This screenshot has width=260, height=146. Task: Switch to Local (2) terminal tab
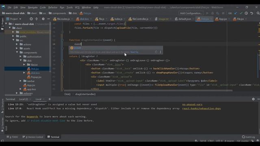24,99
